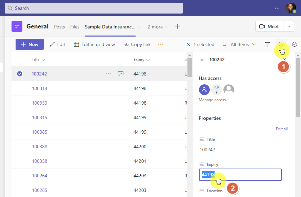Click list scrollbar up arrow

(x=189, y=55)
